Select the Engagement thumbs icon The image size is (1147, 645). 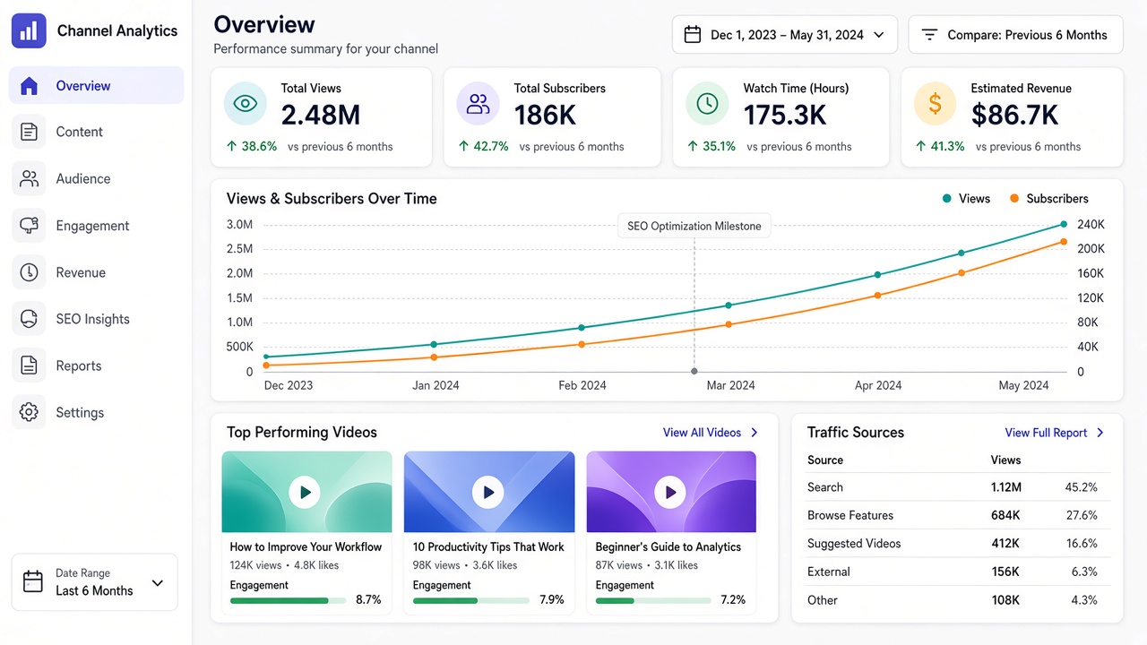(29, 226)
